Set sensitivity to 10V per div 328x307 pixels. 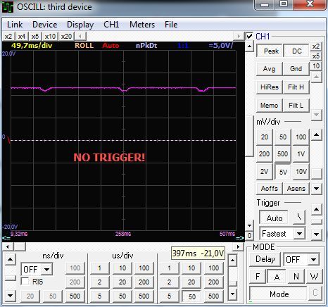click(x=301, y=171)
